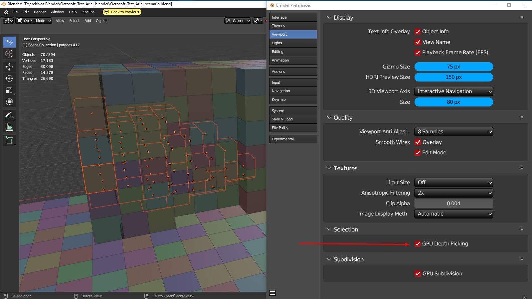The height and width of the screenshot is (299, 532).
Task: Select the Scale tool
Action: point(9,90)
